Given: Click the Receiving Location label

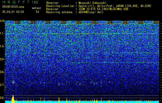Looking at the screenshot, I should pyautogui.click(x=60, y=6).
